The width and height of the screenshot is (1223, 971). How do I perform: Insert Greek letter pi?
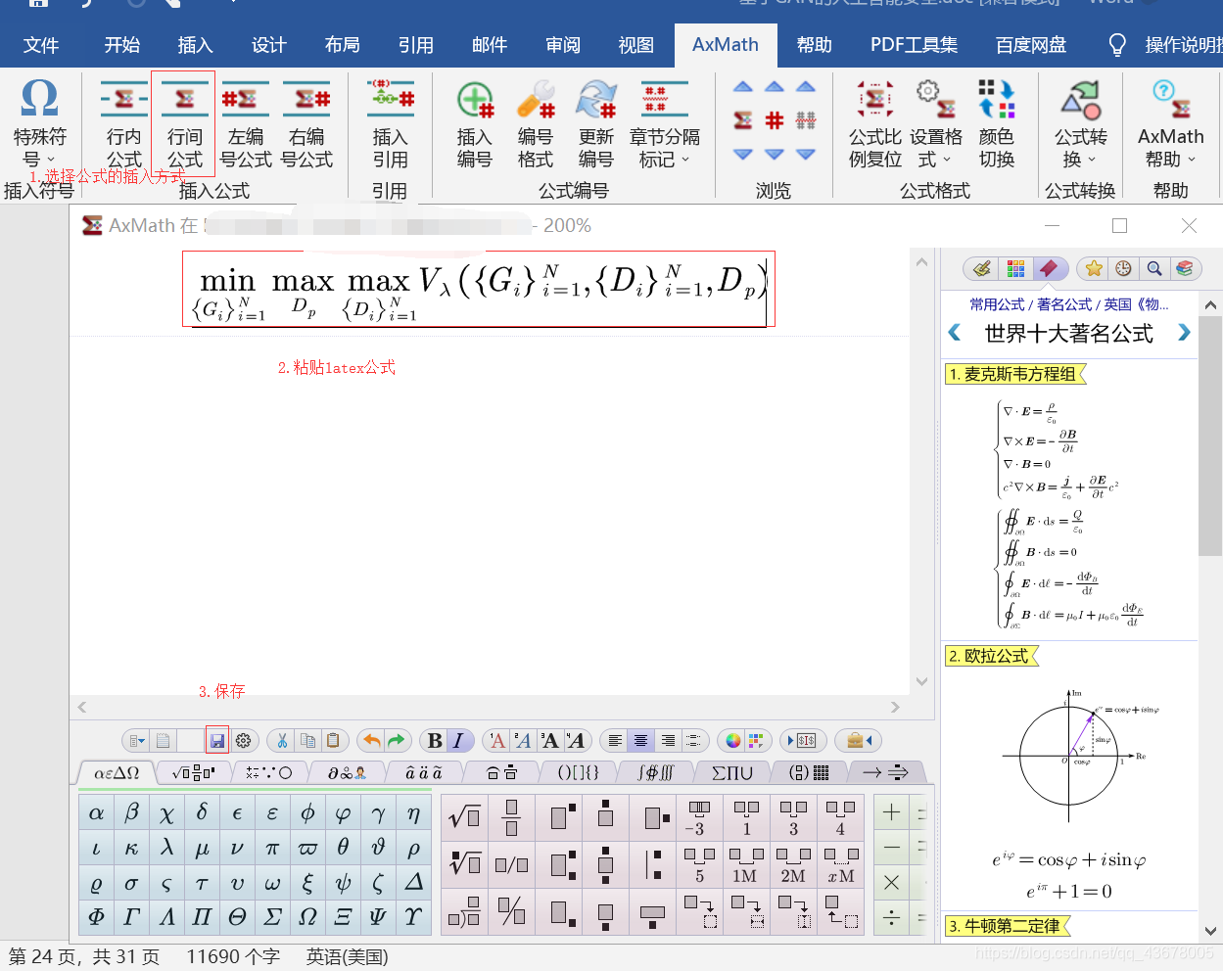click(272, 848)
